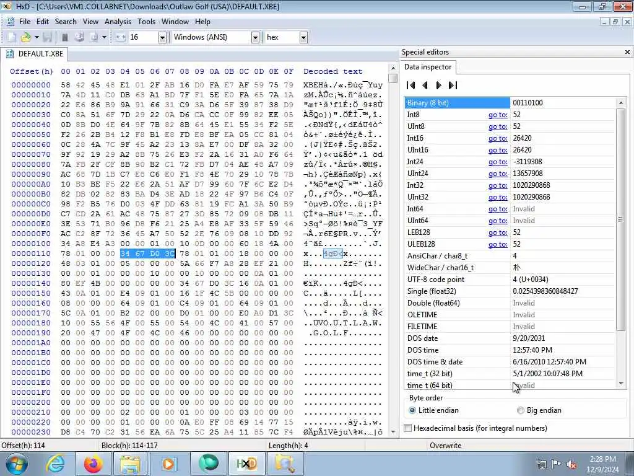Go to previous byte in Data inspector
634x476 pixels.
pos(425,85)
